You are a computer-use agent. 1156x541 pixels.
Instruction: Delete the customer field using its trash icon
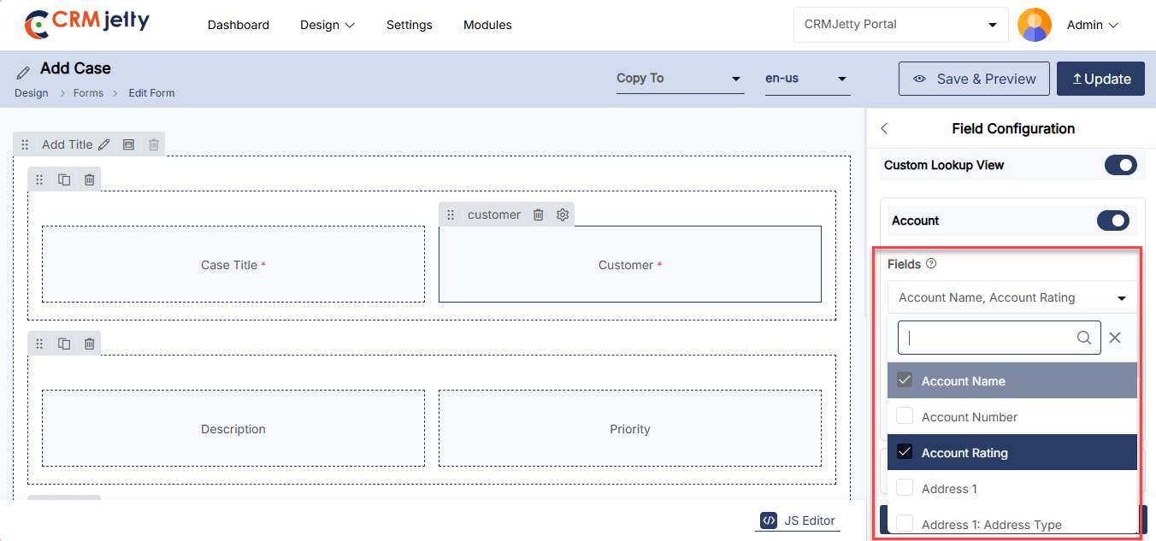538,215
